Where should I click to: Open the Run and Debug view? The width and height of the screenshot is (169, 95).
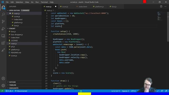(3, 29)
